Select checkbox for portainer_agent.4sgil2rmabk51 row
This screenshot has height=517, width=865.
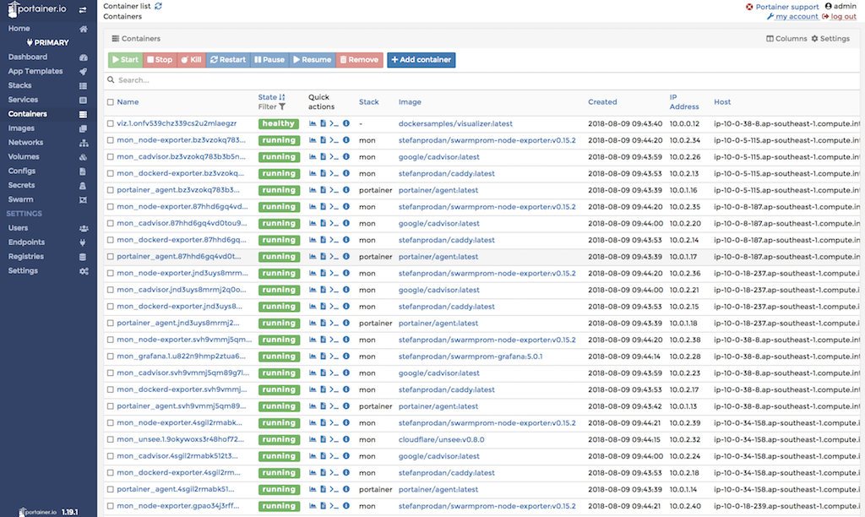(x=111, y=489)
